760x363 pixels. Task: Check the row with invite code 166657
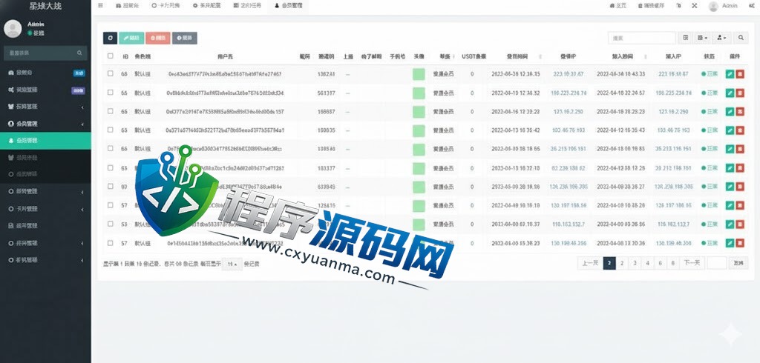click(111, 111)
